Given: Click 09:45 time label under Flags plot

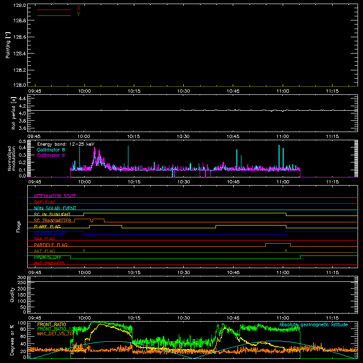Looking at the screenshot, I should point(35,273).
